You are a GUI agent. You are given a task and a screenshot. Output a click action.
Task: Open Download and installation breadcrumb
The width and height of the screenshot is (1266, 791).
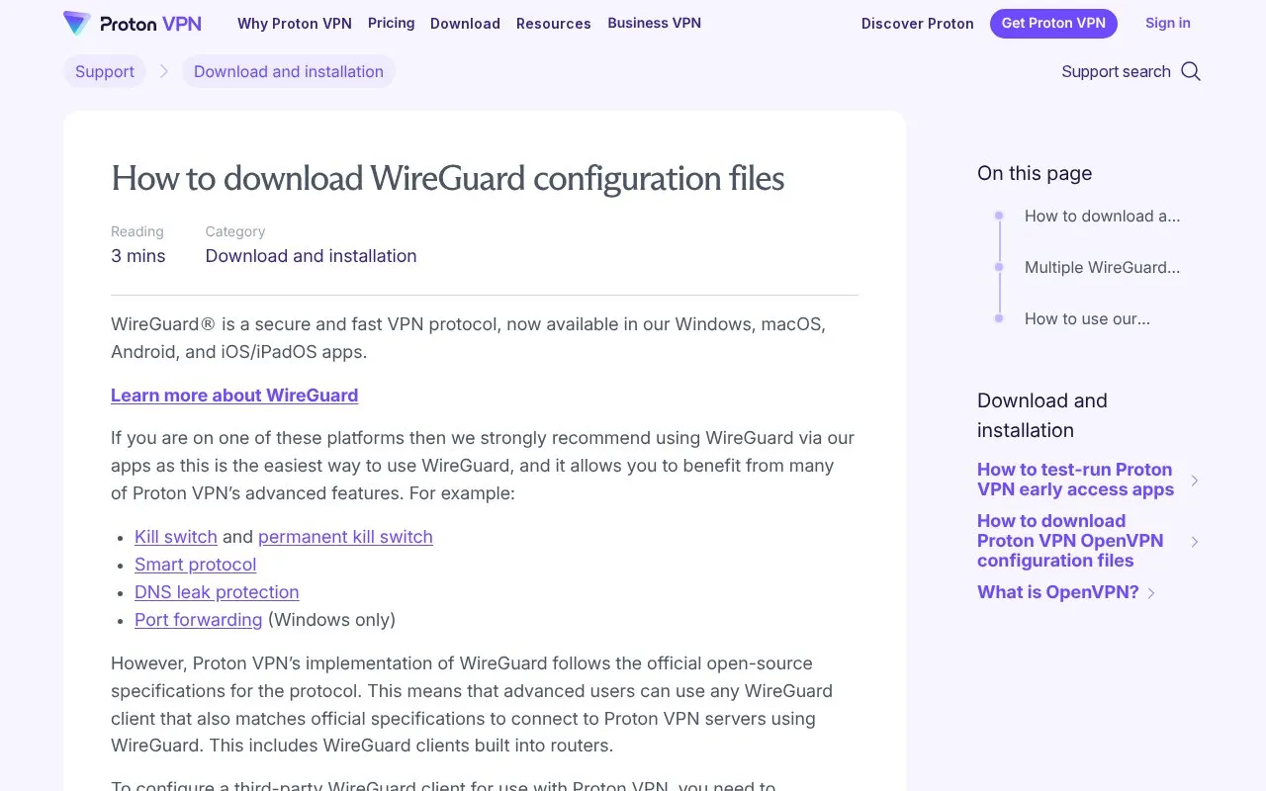[289, 71]
